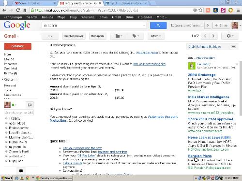Open the red extension icon in toolbar
Image resolution: width=242 pixels, height=181 pixels.
208,10
